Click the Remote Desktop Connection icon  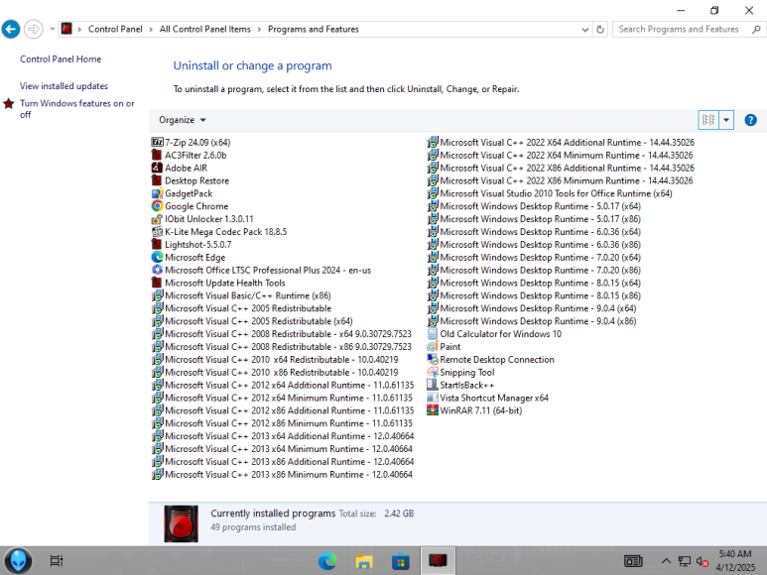coord(433,359)
